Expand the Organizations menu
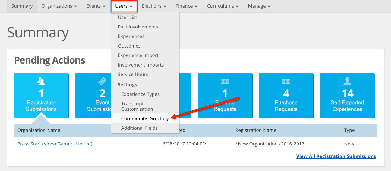The width and height of the screenshot is (391, 171). [59, 6]
